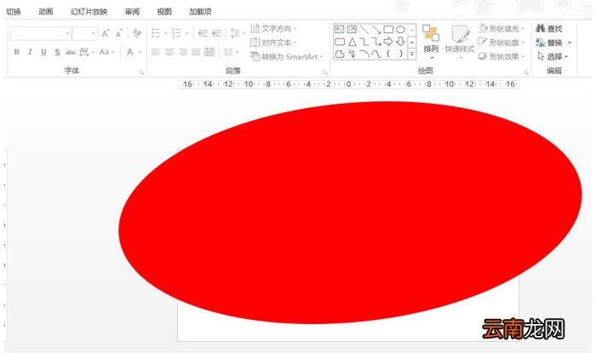Select the curve shape
The image size is (596, 353).
coord(376,54)
